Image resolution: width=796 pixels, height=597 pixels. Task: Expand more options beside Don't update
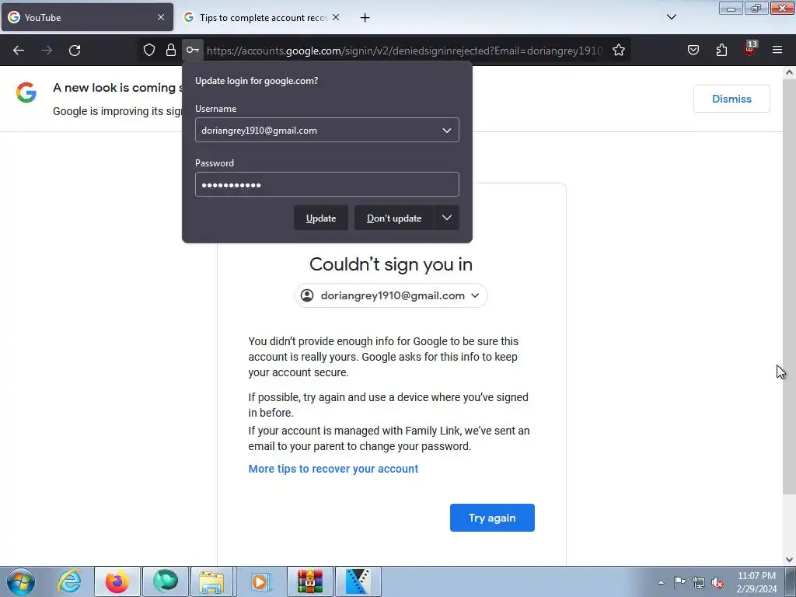tap(447, 218)
